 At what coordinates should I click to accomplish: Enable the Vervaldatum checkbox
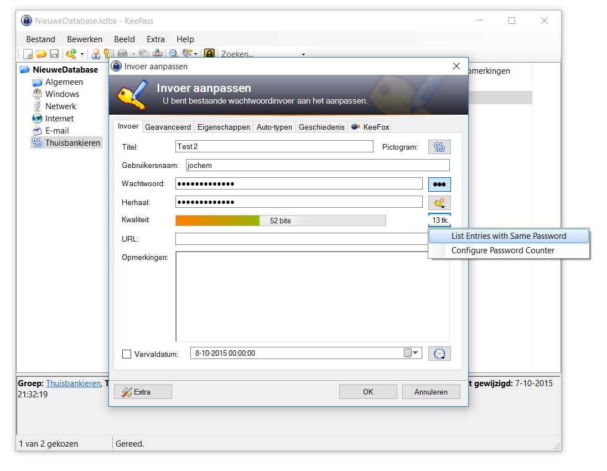click(x=127, y=354)
